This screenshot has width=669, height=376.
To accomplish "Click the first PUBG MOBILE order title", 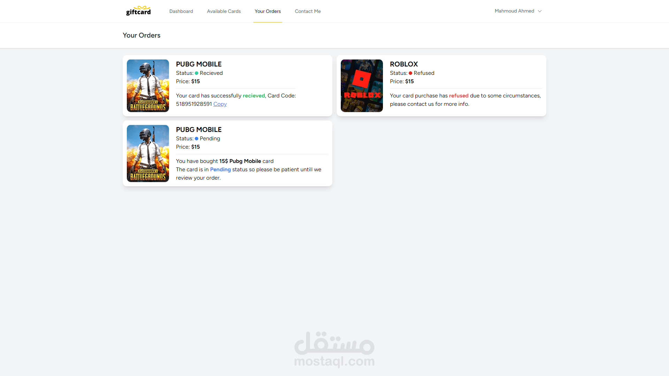I will 199,64.
